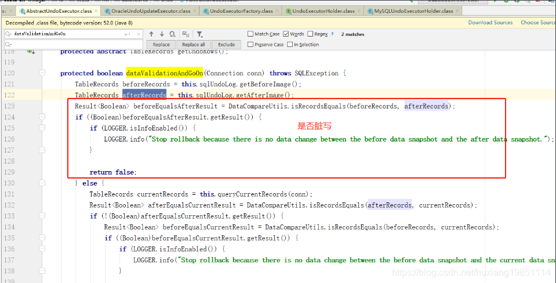Image resolution: width=556 pixels, height=283 pixels.
Task: Collapse the fold marker at line 136
Action: (x=42, y=249)
